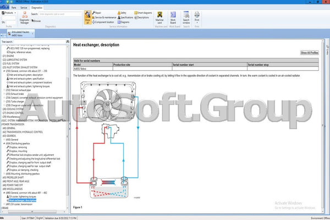Expand (252) Silencer; exhaust pipe node
330x220 pixels.
(x=4, y=90)
